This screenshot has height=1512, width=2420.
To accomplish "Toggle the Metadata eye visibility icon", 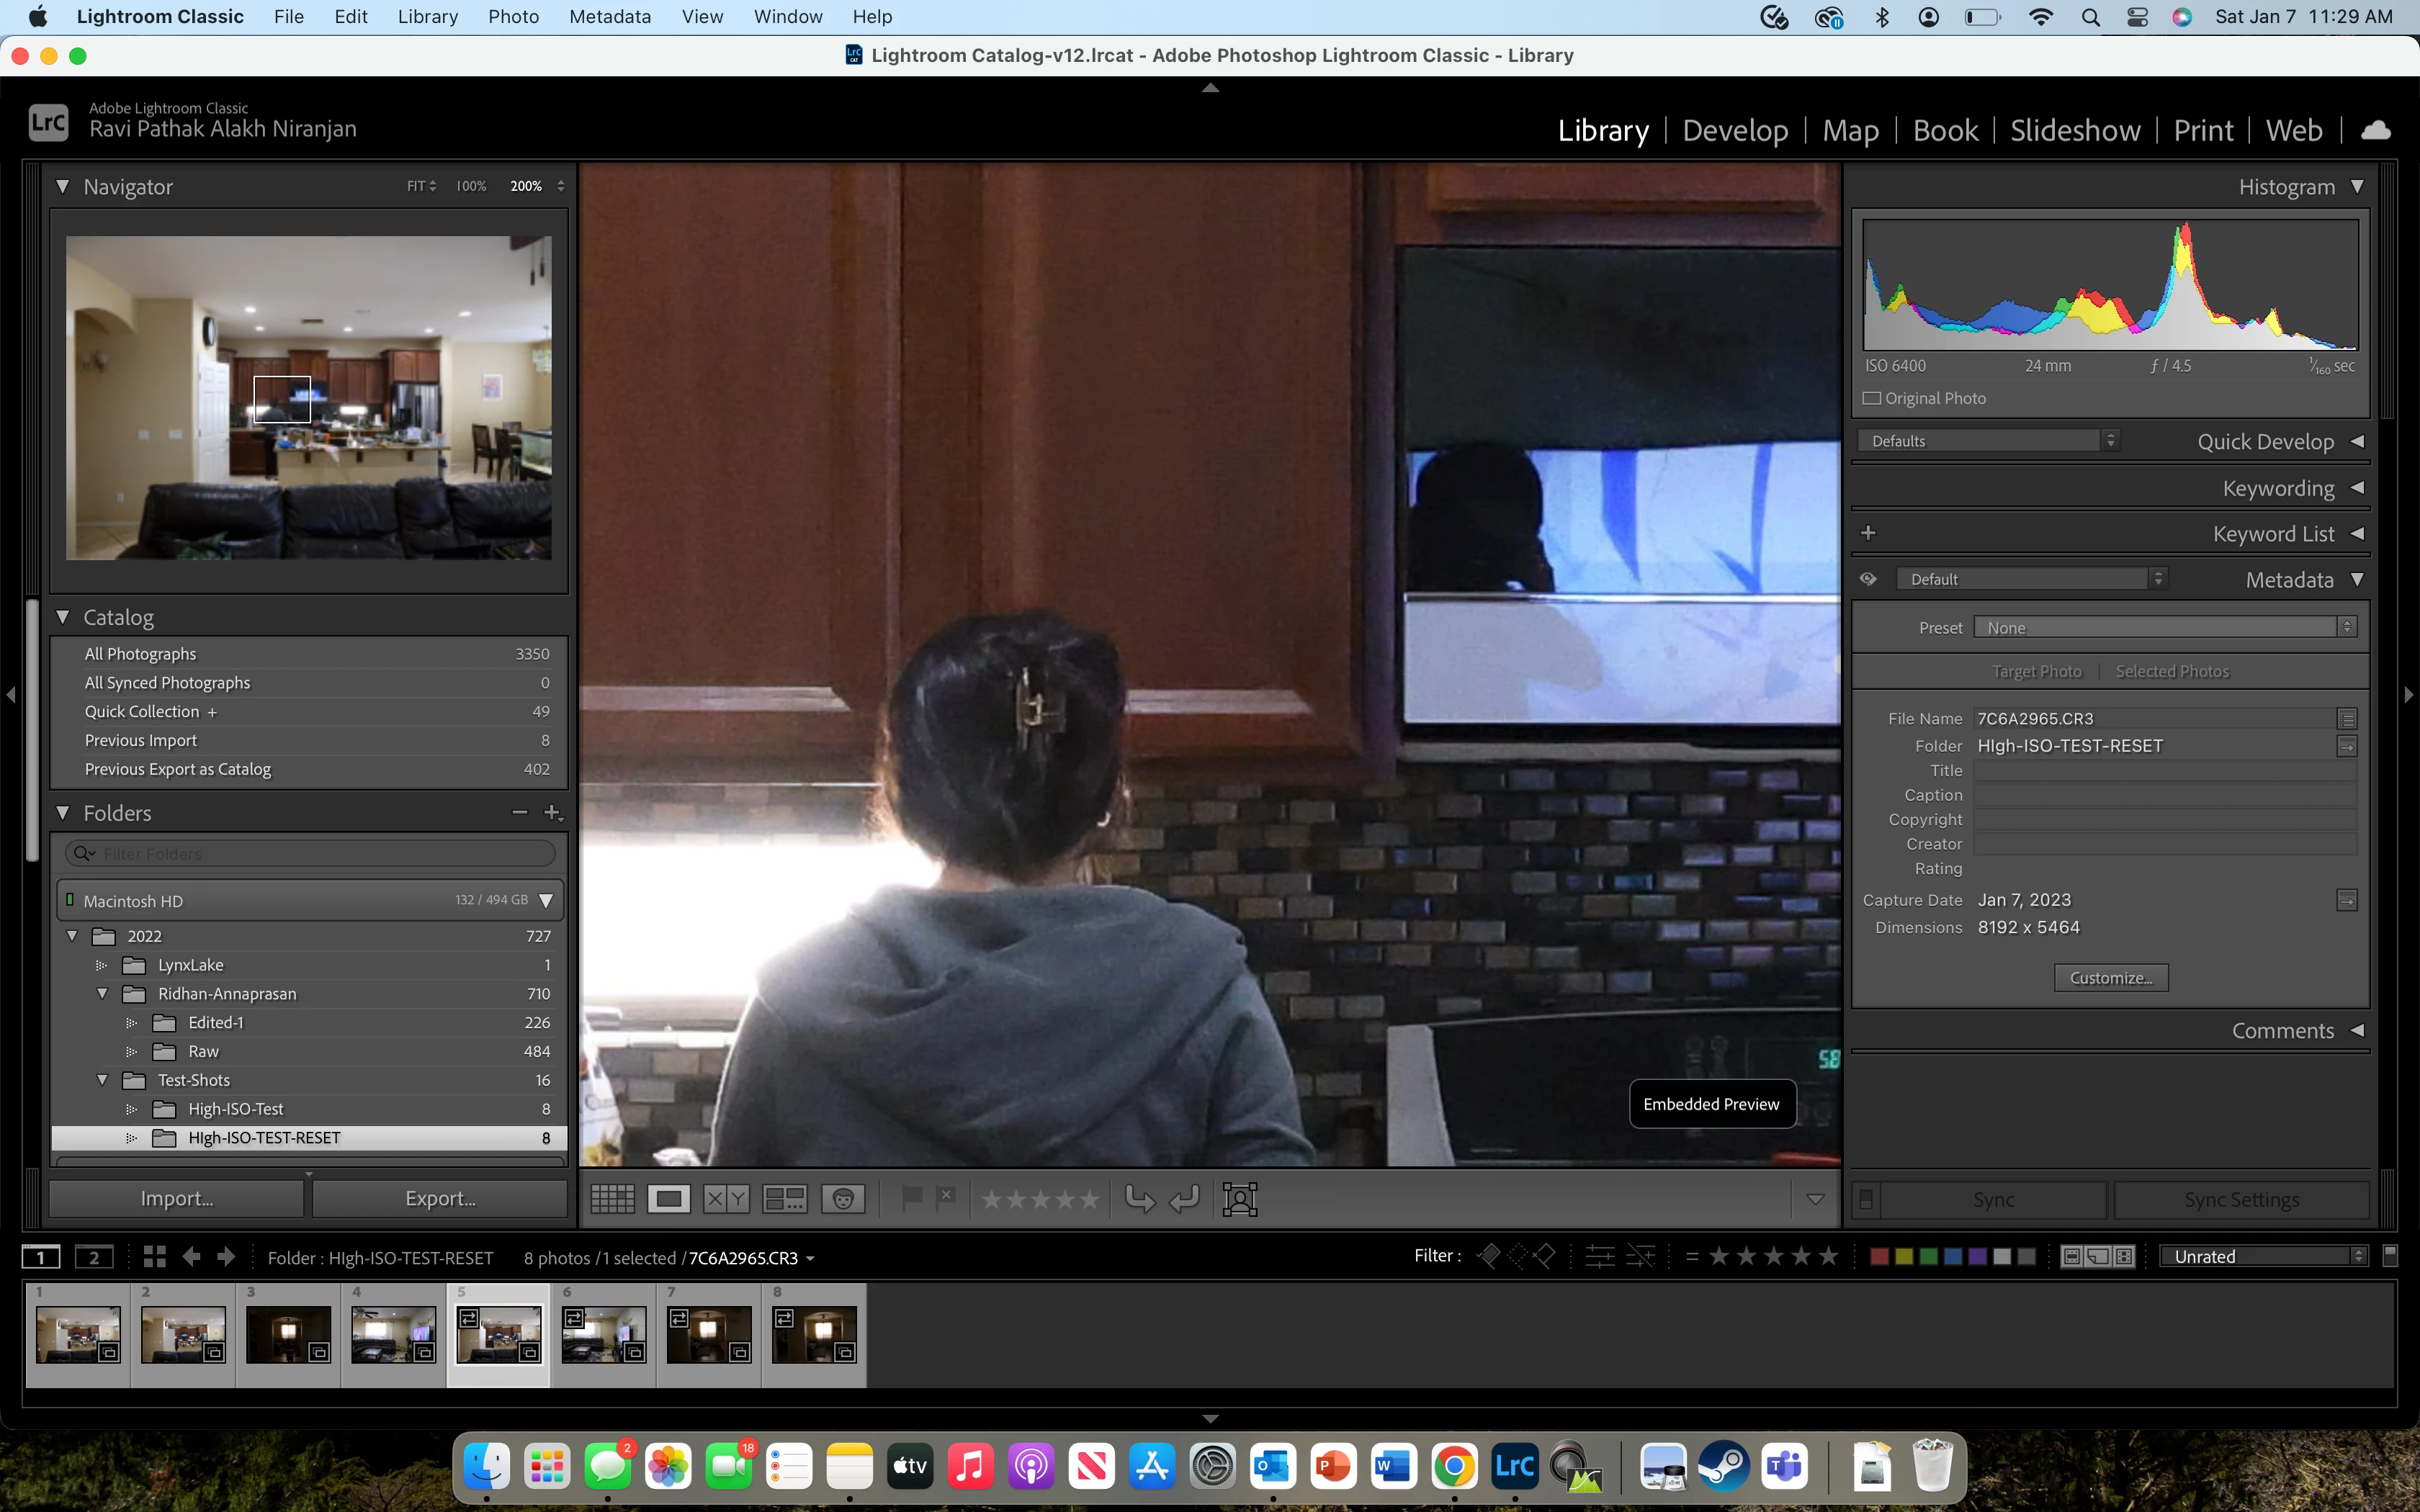I will (x=1867, y=579).
